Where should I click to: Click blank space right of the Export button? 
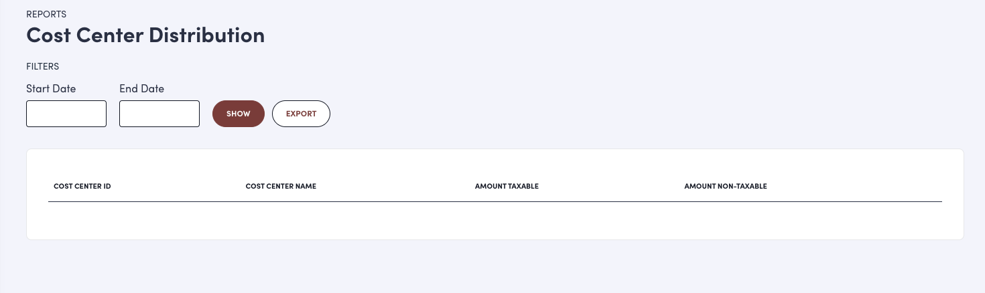[x=536, y=114]
